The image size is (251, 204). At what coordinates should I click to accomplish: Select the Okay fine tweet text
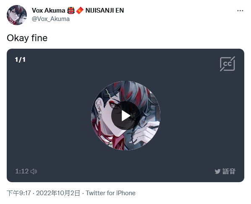[27, 38]
